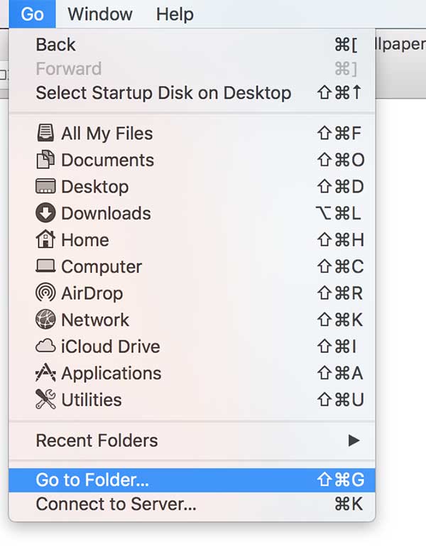Select the Desktop icon in Go menu
This screenshot has width=426, height=552.
45,187
